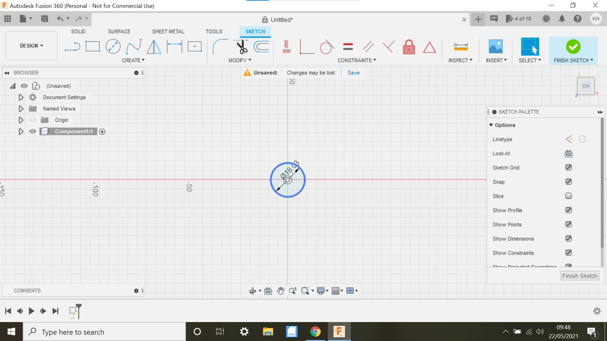Activate the Look At icon in Sketch Palette

568,154
